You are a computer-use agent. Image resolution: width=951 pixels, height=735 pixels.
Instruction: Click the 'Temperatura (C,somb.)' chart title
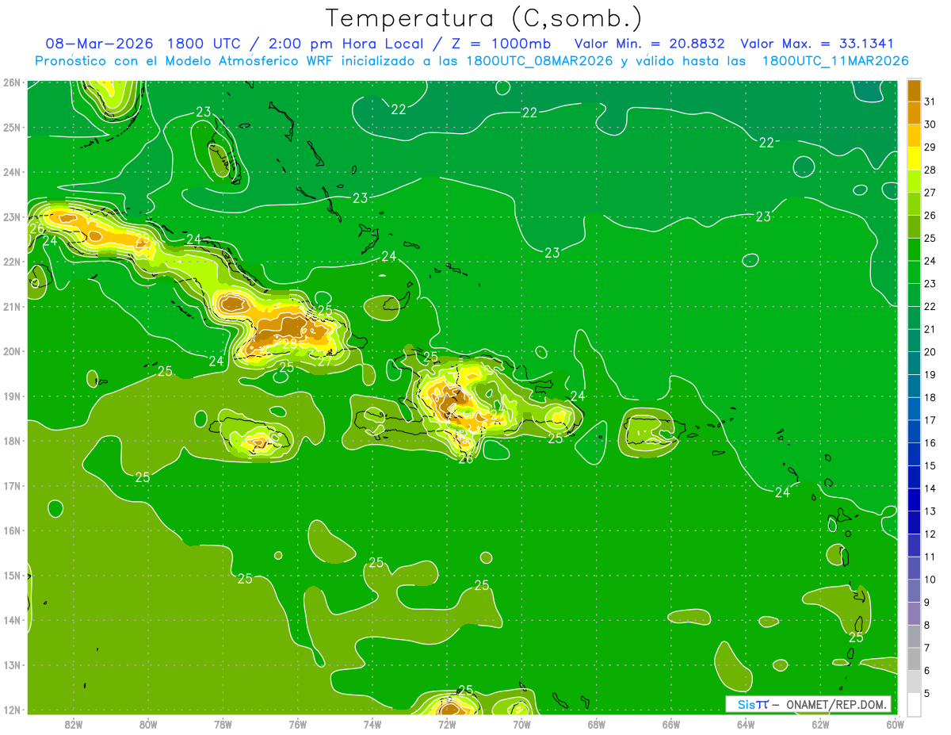(484, 18)
